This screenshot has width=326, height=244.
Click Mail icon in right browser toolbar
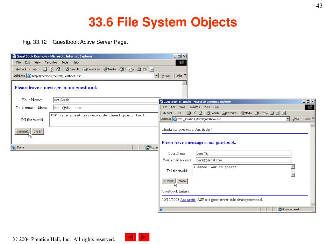tap(265, 113)
